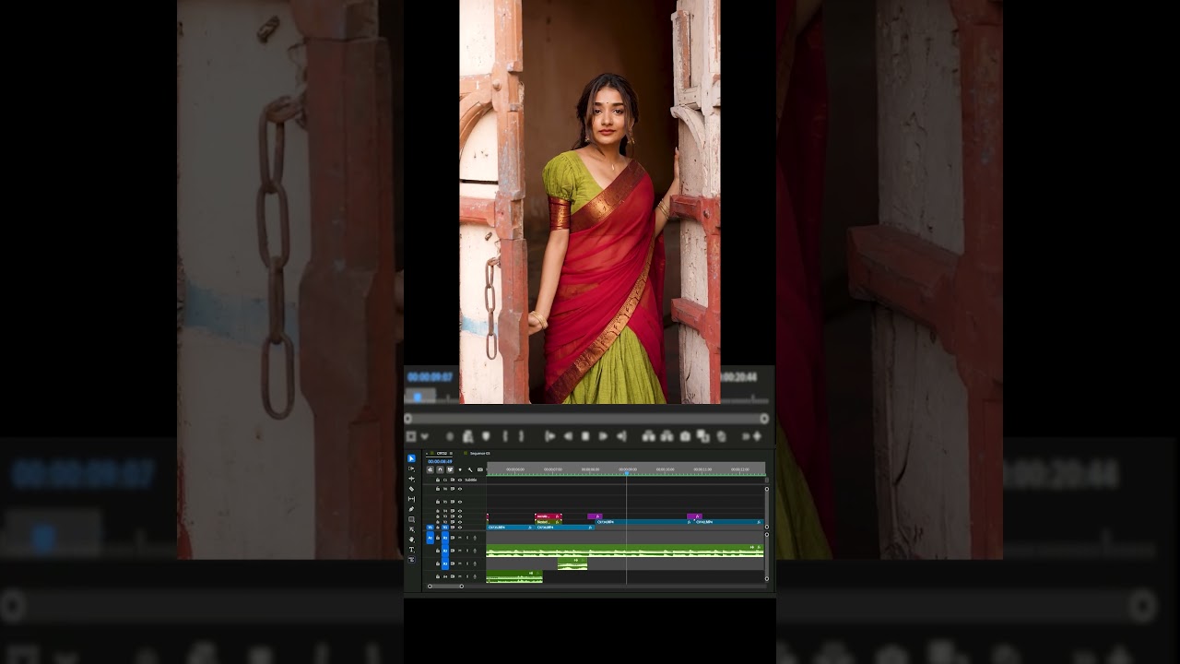Viewport: 1180px width, 664px height.
Task: Select the Track Select Forward tool
Action: [411, 468]
